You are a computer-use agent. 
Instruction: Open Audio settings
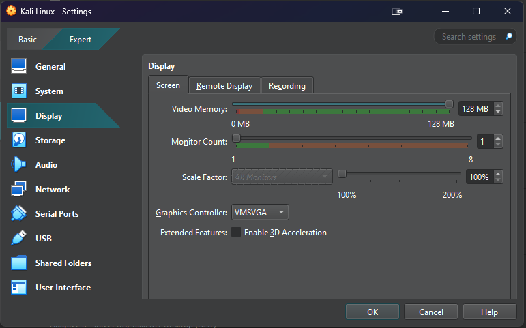pyautogui.click(x=46, y=164)
